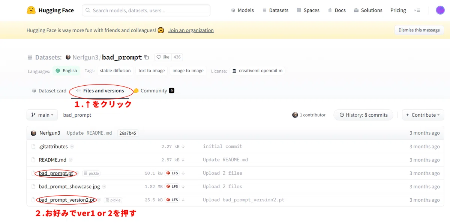
Task: Click the stable-diffusion tag
Action: (x=115, y=70)
